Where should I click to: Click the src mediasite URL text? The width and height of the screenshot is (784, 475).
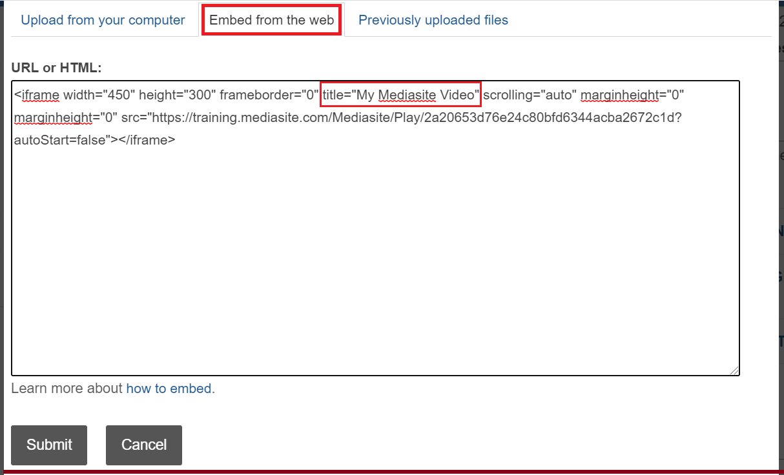pos(402,117)
